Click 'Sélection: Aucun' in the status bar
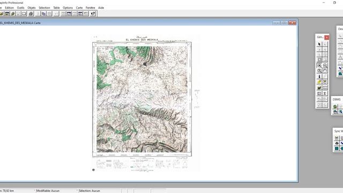The width and height of the screenshot is (343, 193). click(90, 191)
